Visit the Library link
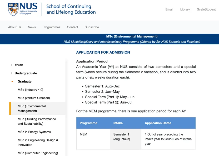The image size is (219, 156). [185, 9]
